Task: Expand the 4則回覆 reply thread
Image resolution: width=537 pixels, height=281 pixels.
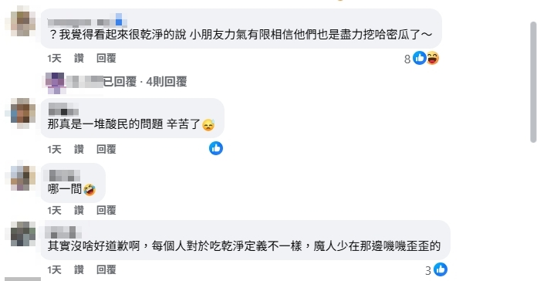Action: (x=145, y=82)
